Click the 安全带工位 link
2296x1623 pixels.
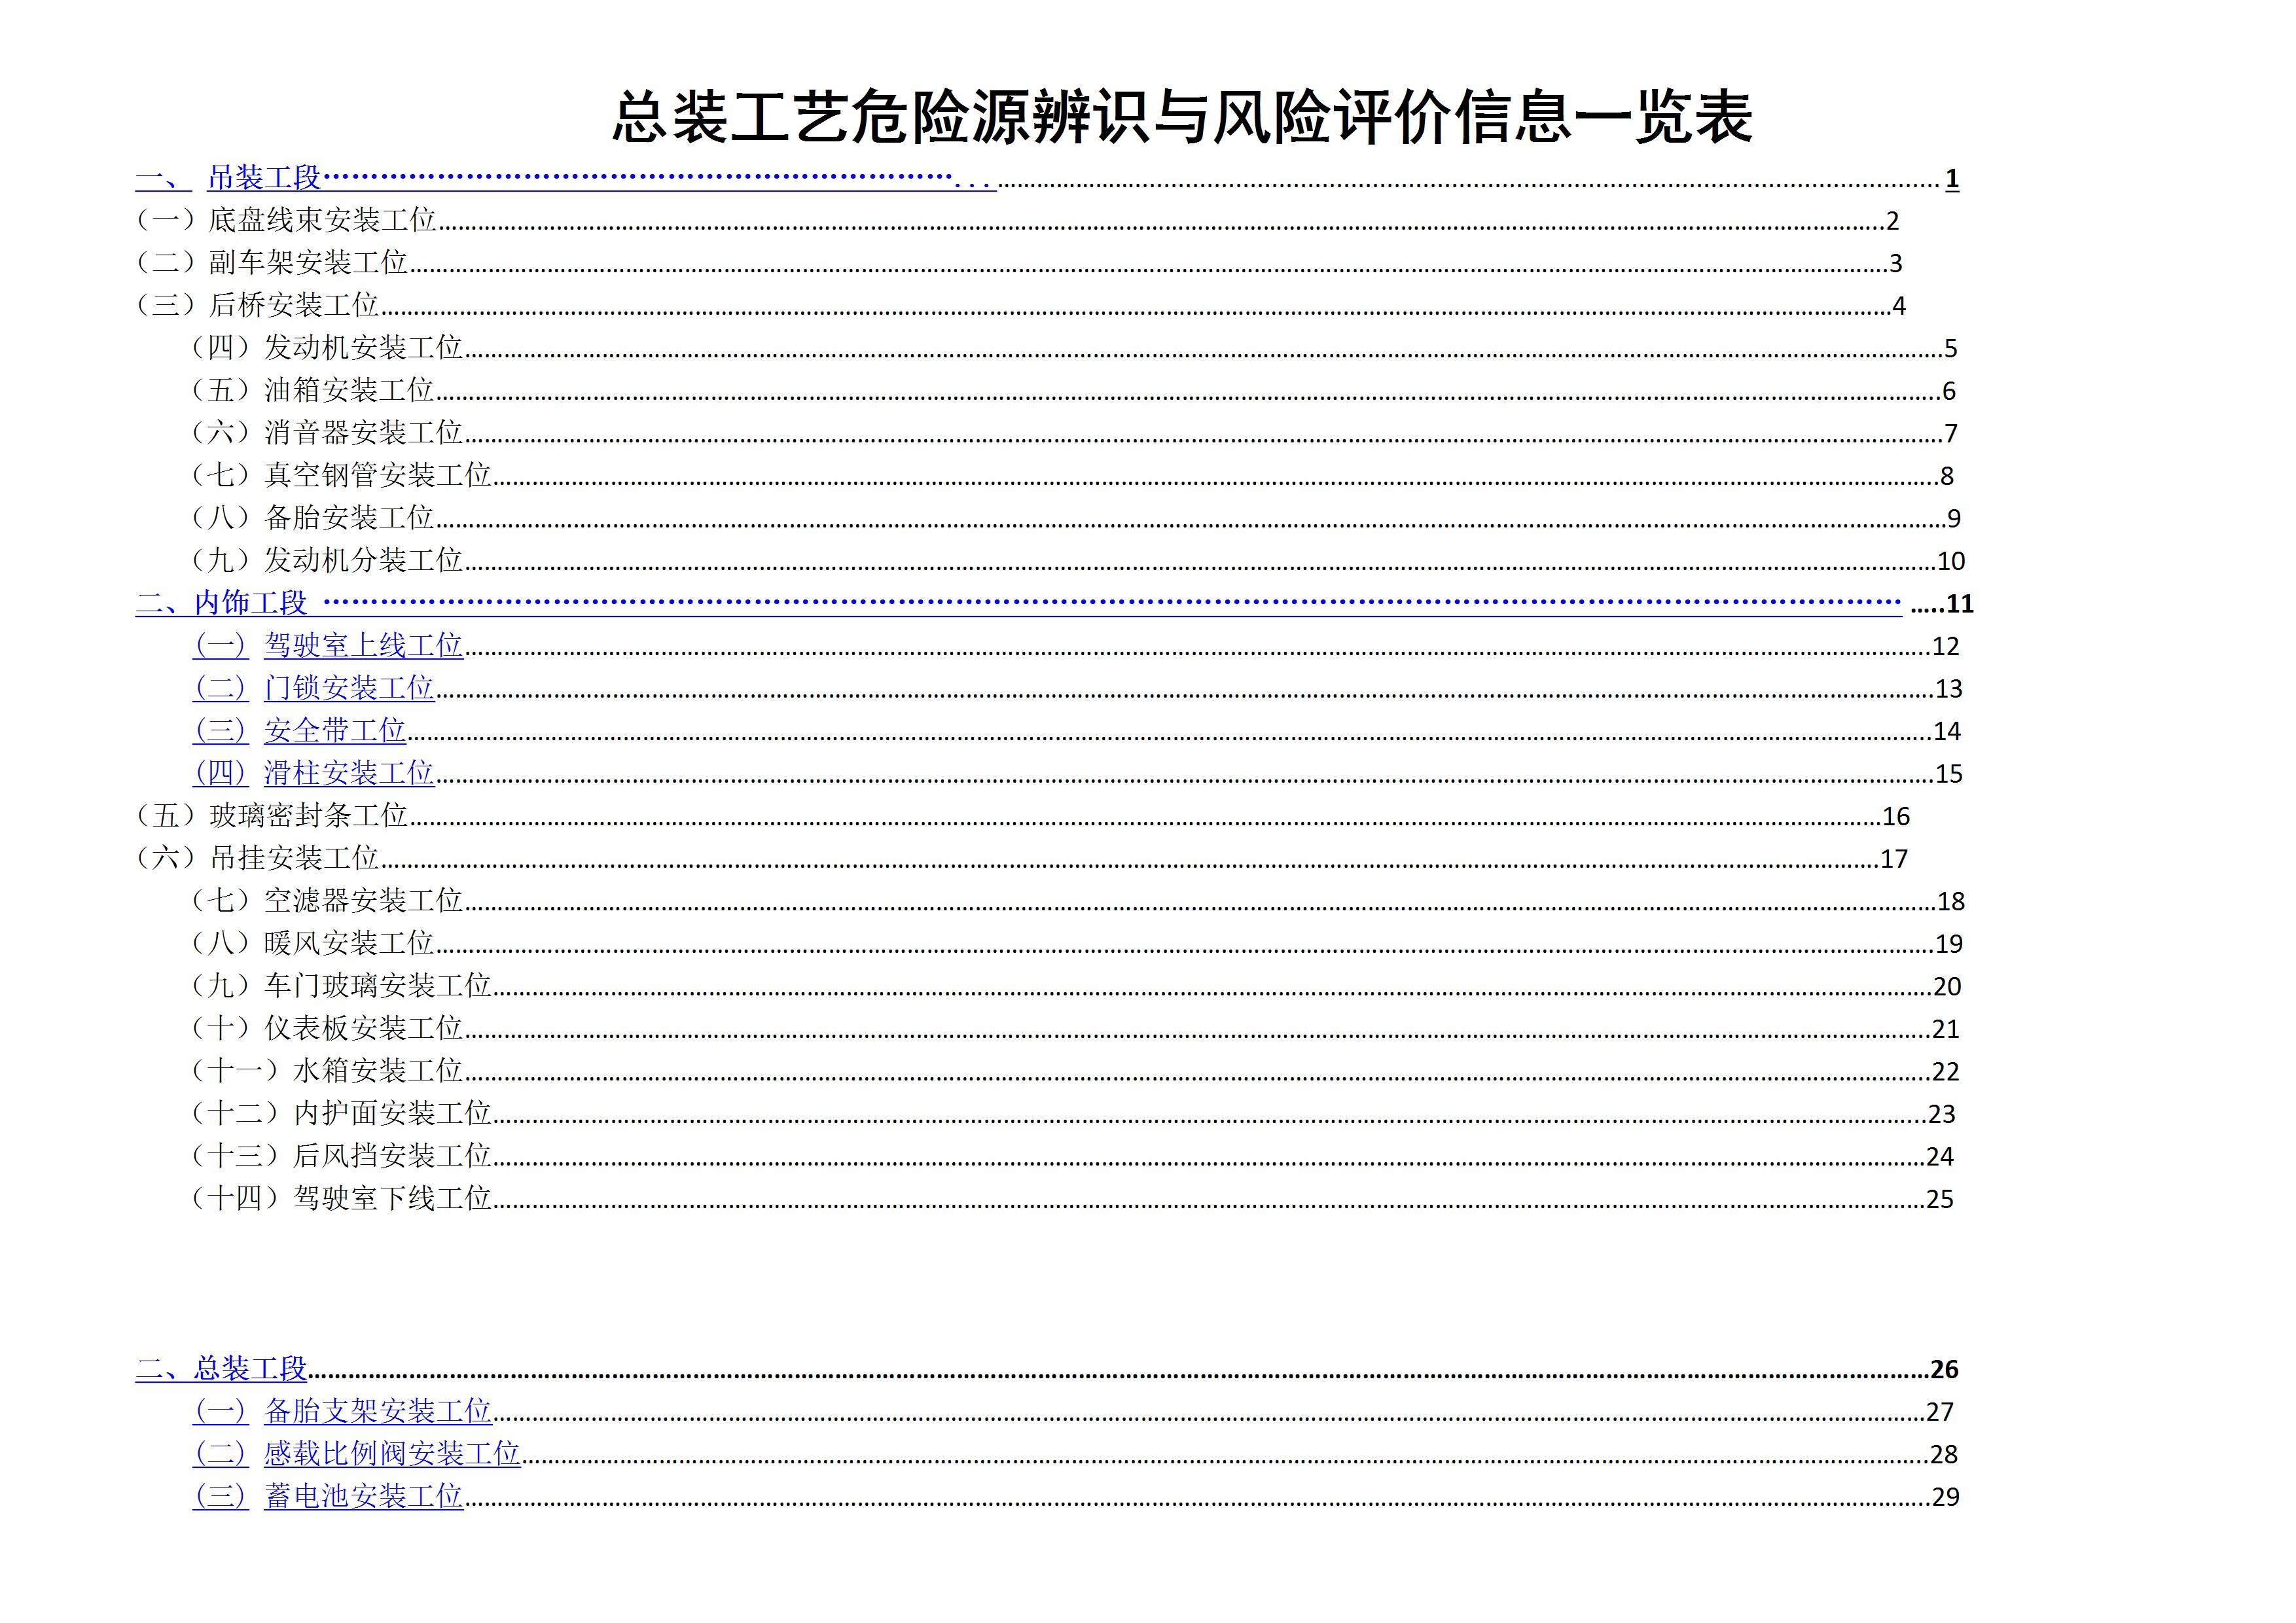pos(334,731)
